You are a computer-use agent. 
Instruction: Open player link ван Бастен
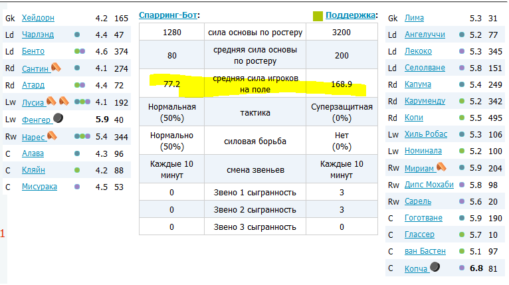tap(425, 251)
